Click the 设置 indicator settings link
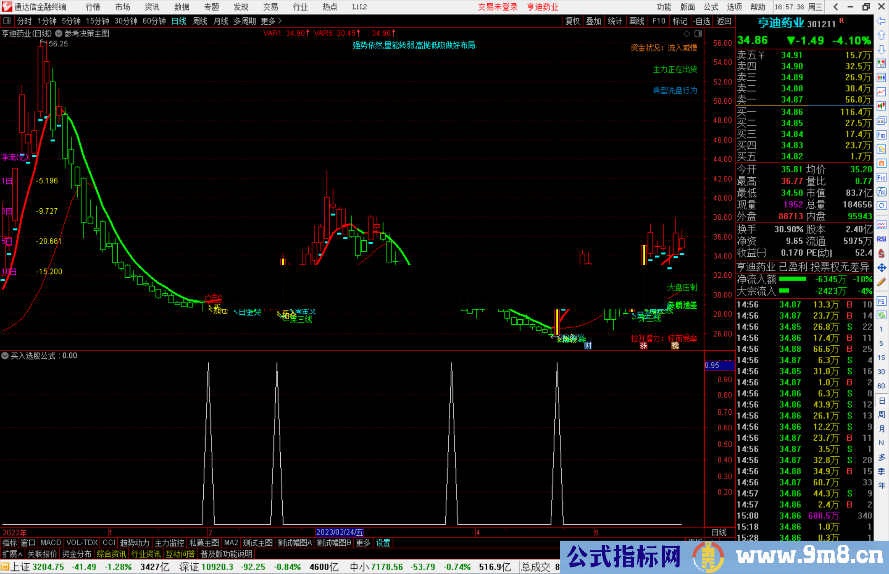Viewport: 889px width, 574px height. (383, 543)
